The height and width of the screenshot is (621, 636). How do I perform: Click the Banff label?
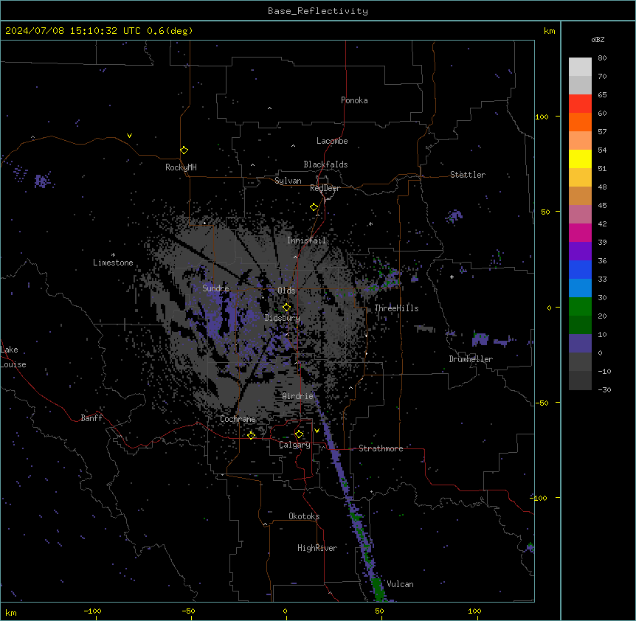(91, 418)
